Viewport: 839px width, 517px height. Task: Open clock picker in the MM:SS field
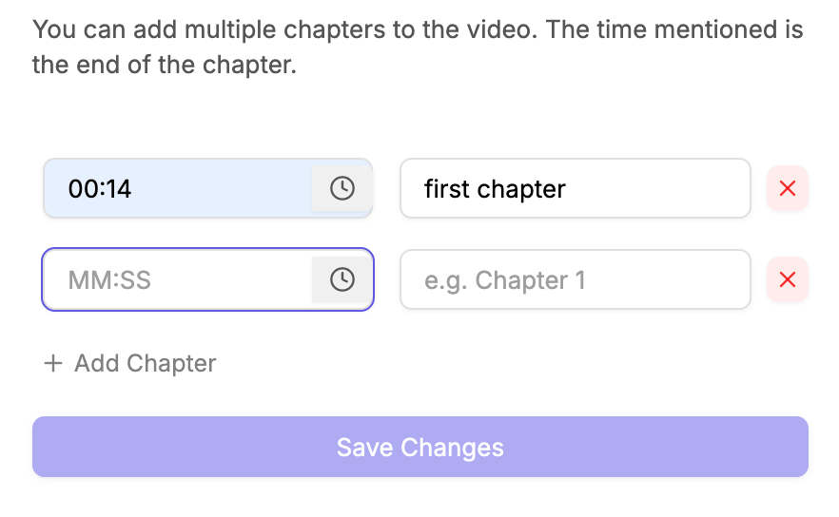(x=341, y=279)
